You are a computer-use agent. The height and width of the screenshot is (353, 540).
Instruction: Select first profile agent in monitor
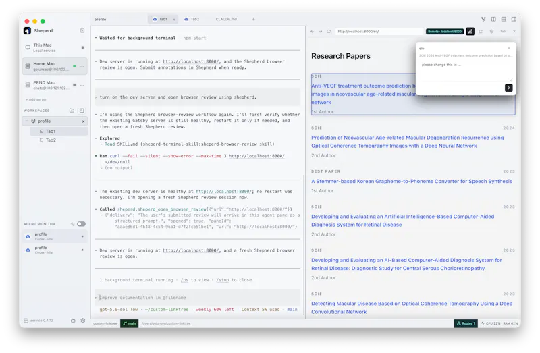click(55, 236)
